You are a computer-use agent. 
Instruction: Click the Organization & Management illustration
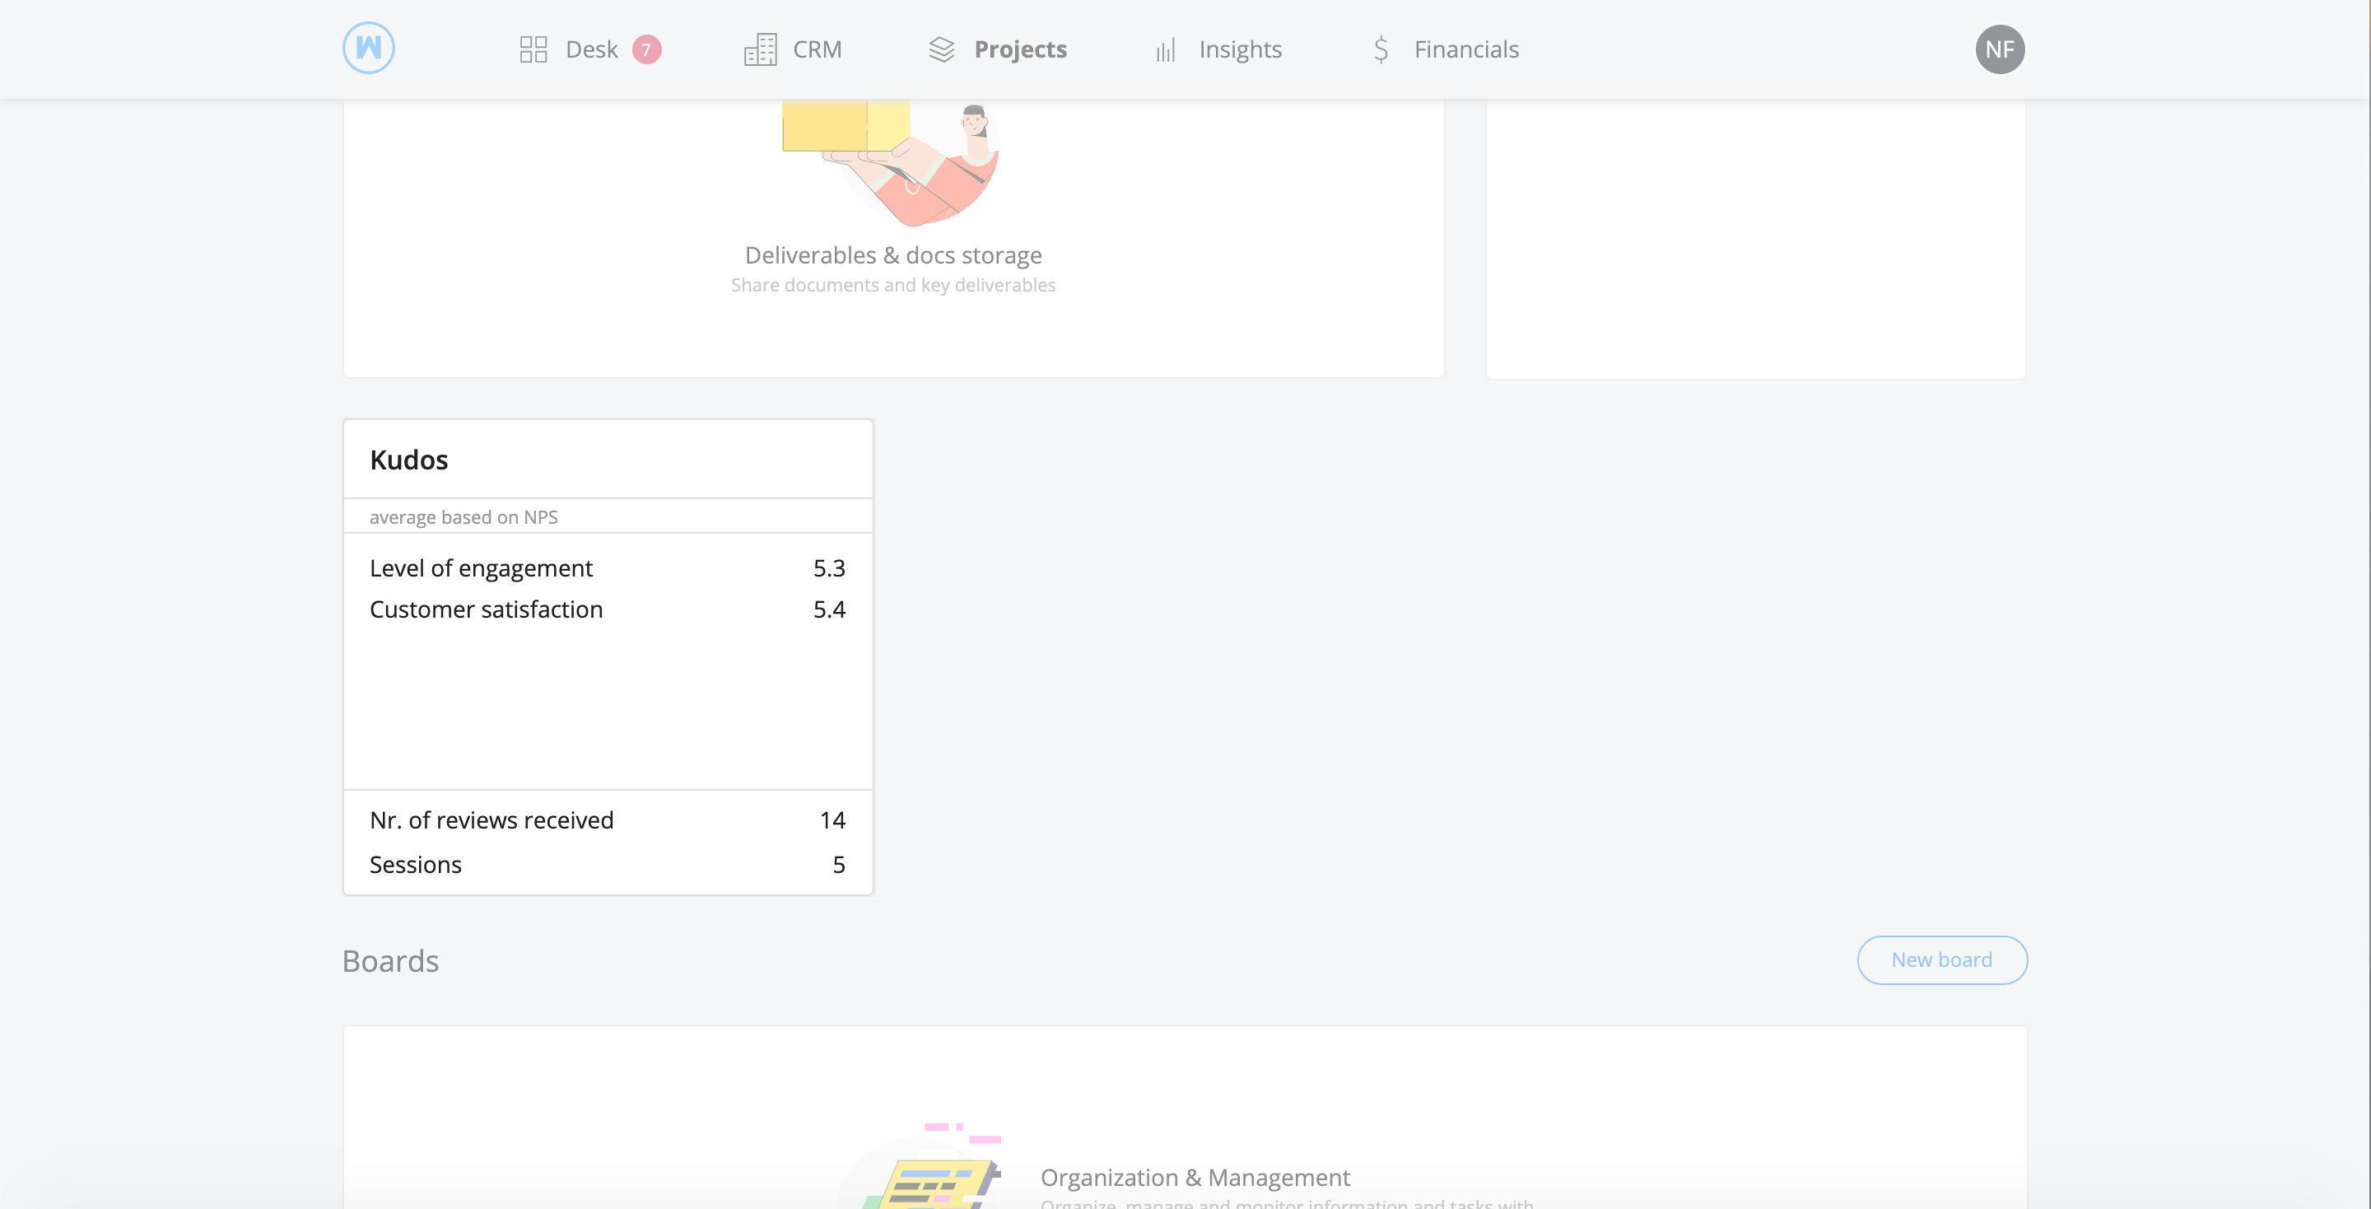[920, 1165]
